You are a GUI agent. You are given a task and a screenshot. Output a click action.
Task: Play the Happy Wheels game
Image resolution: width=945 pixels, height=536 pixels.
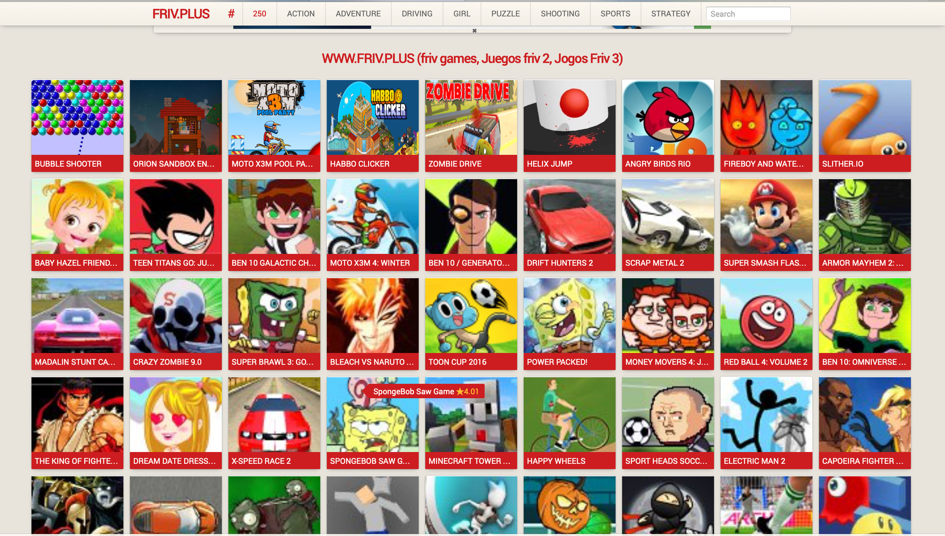coord(570,423)
